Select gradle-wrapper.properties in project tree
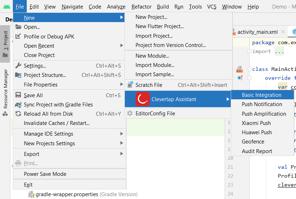The width and height of the screenshot is (296, 199). click(x=83, y=194)
